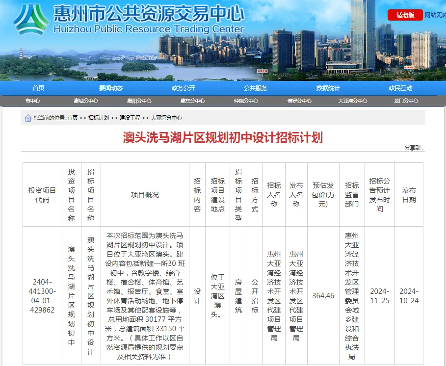Go to 首页 in main navigation
Screen dimensions: 446x366
click(38, 88)
